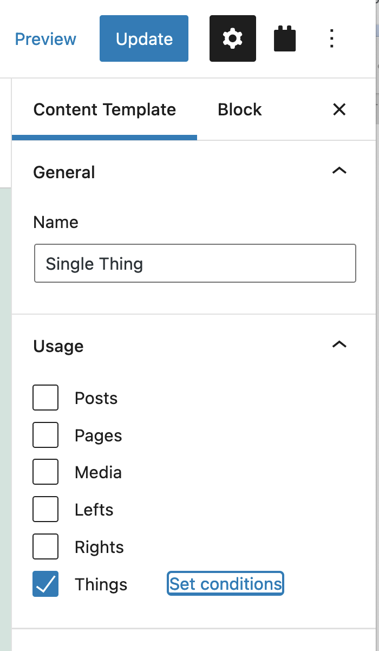Click the Name field containing Single Thing
Image resolution: width=379 pixels, height=651 pixels.
click(x=195, y=263)
